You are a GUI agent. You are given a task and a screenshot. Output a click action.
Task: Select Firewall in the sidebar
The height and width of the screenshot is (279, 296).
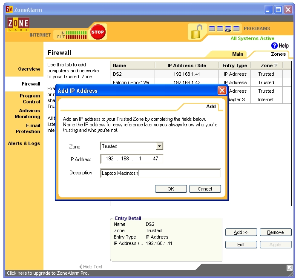click(x=31, y=84)
